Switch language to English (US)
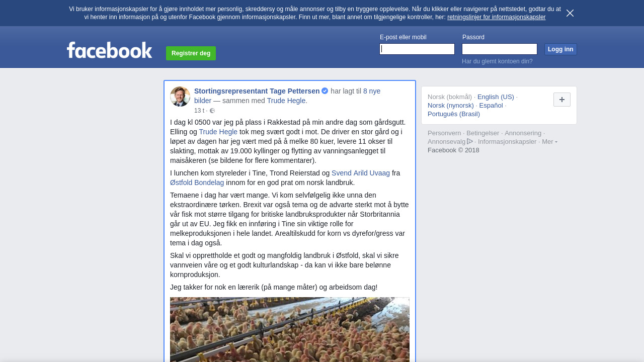Image resolution: width=644 pixels, height=362 pixels. (x=496, y=97)
